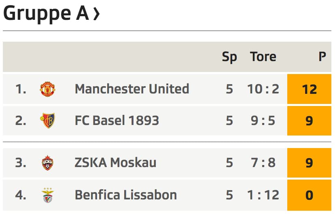Select Benfica Lissabon team name

(x=126, y=195)
